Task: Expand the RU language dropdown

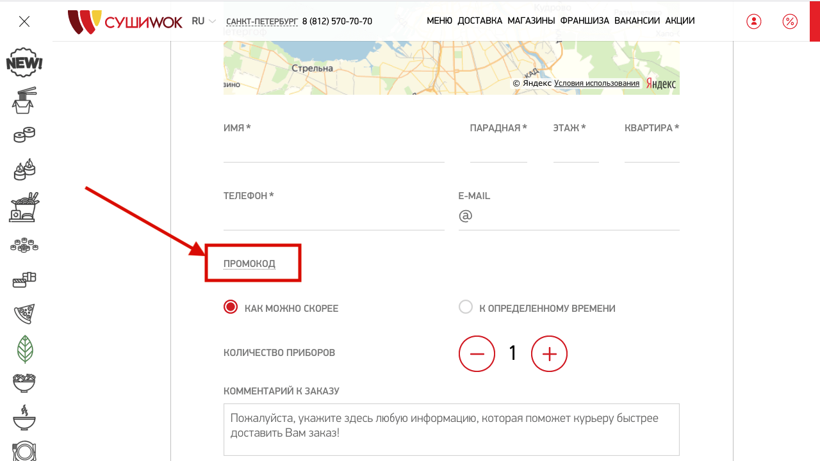Action: [x=204, y=21]
